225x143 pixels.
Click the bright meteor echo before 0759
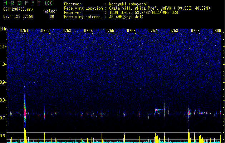[189, 113]
